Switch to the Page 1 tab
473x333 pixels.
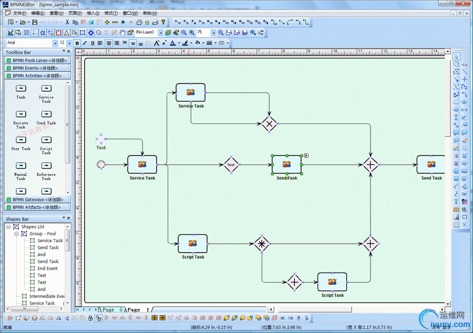click(x=138, y=309)
